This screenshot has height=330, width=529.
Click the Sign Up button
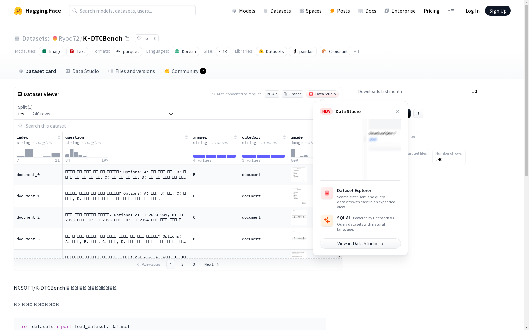[x=498, y=11]
